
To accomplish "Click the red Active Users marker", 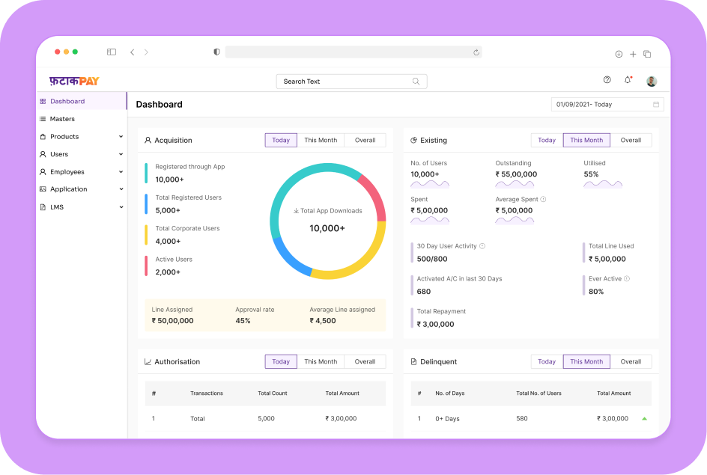I will tap(146, 266).
